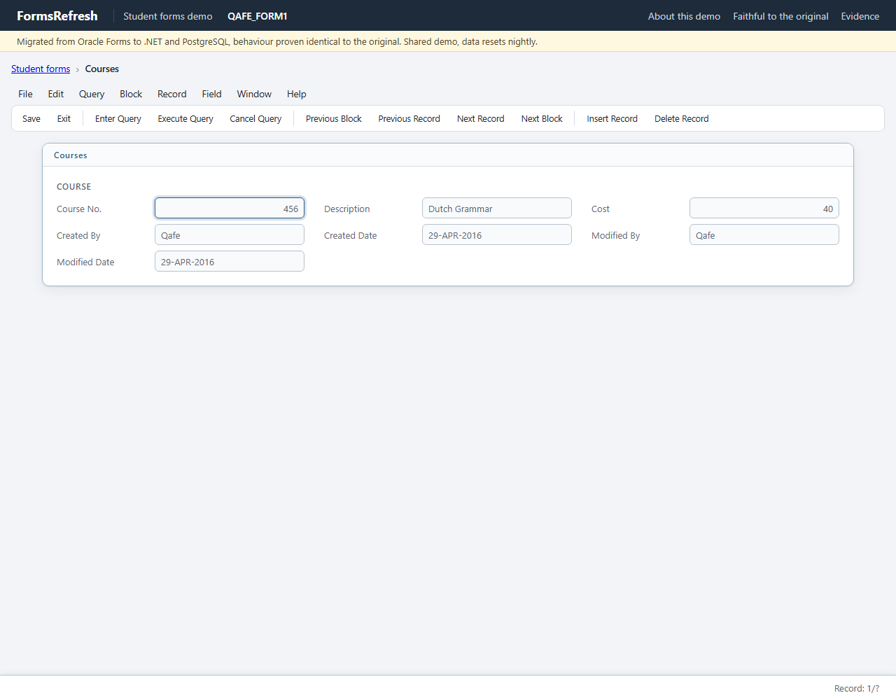This screenshot has width=896, height=700.
Task: Click the FormsRefresh logo
Action: (x=57, y=15)
